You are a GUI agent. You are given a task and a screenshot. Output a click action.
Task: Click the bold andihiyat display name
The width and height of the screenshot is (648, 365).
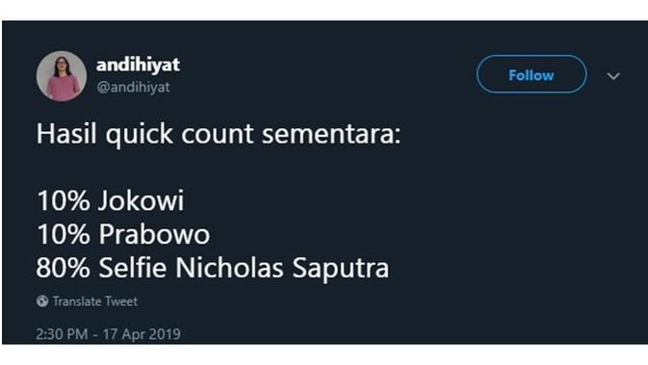coord(138,65)
